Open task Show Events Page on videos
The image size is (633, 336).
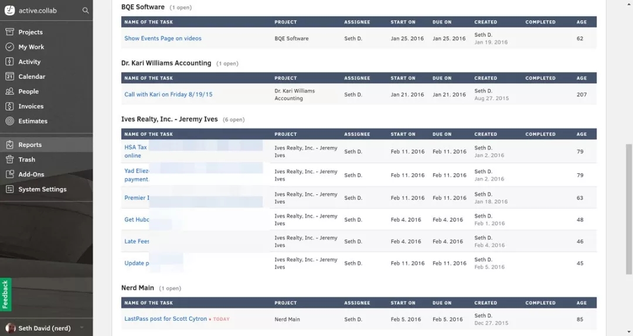pyautogui.click(x=163, y=38)
